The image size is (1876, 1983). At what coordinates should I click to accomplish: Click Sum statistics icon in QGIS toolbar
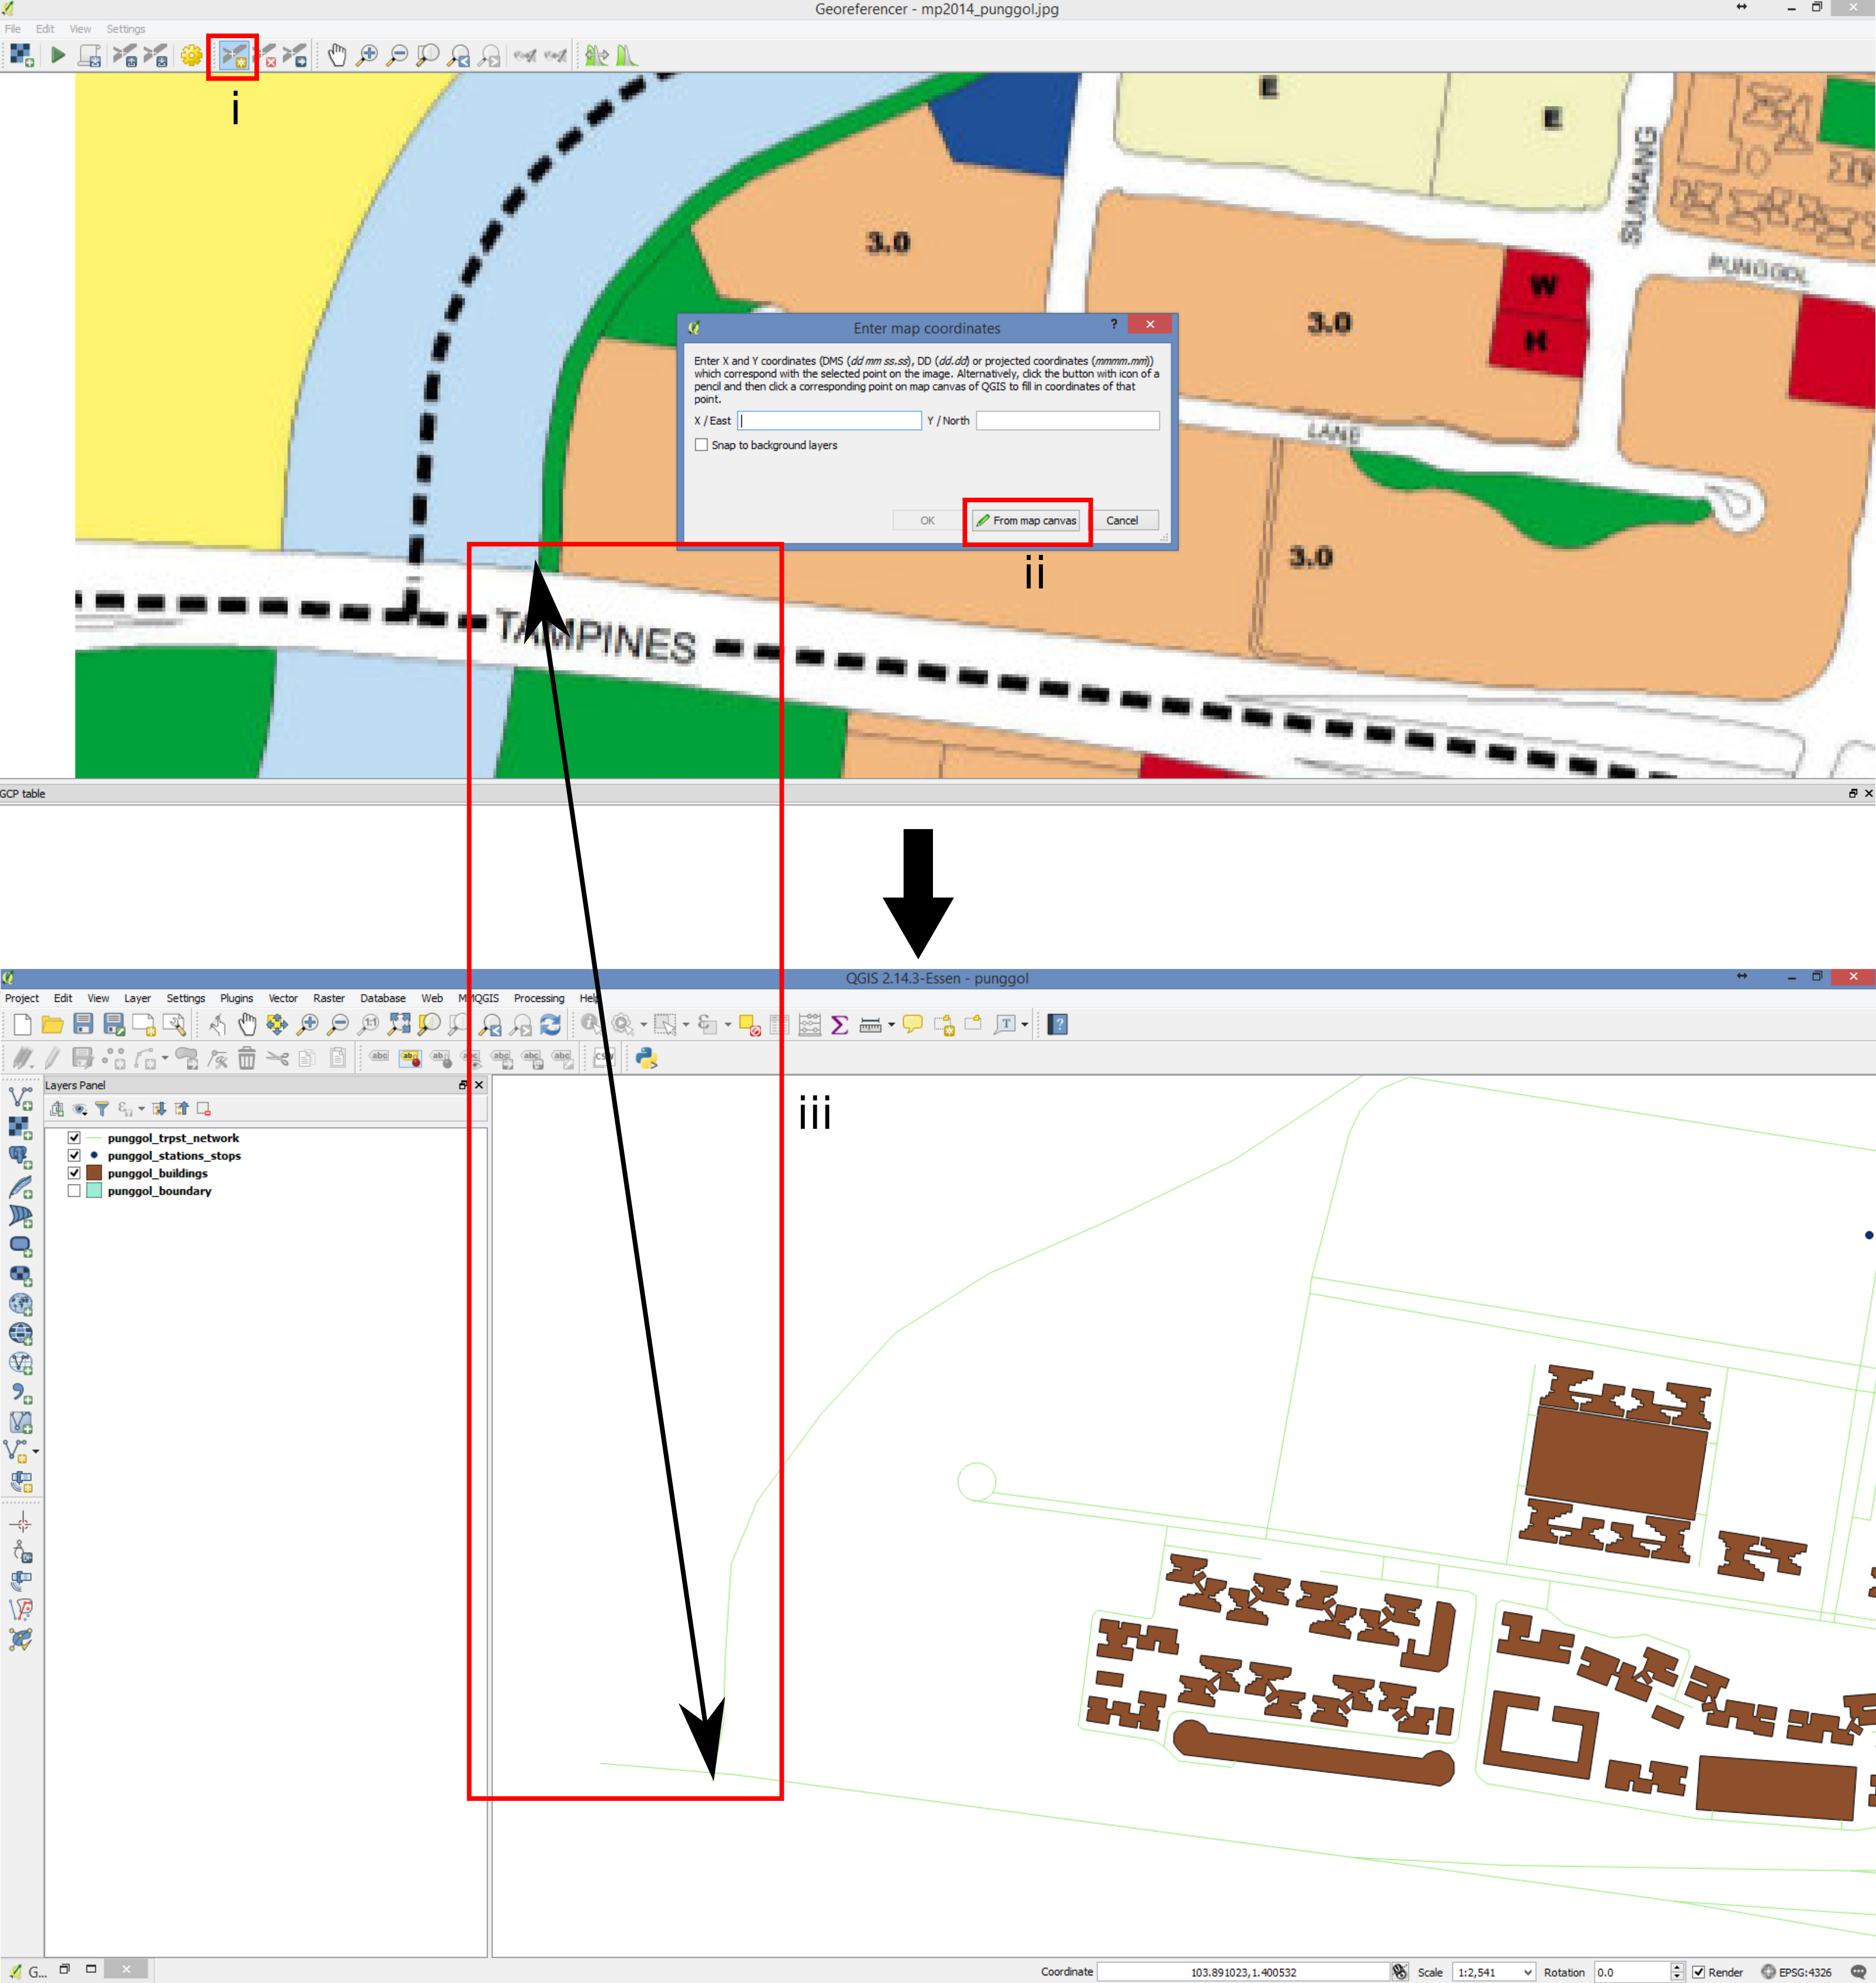pos(839,1024)
